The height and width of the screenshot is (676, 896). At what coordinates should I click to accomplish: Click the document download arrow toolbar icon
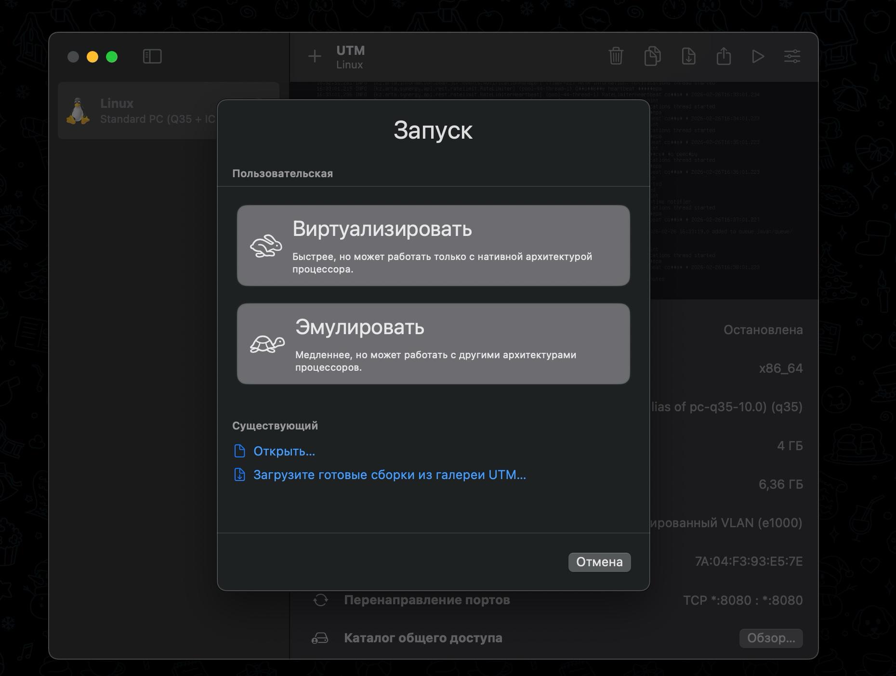tap(688, 56)
